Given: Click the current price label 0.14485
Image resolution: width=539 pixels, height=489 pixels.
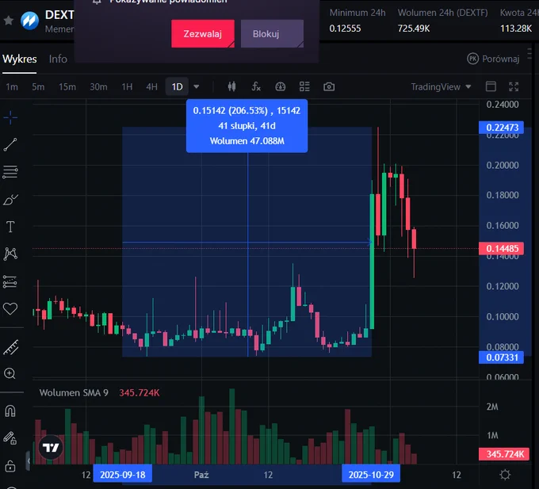Looking at the screenshot, I should tap(501, 248).
